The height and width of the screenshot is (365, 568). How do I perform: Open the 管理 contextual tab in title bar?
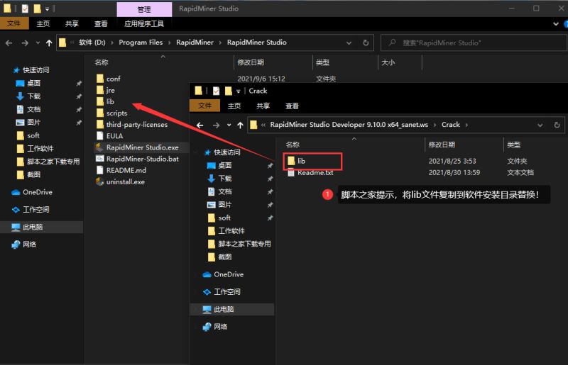144,9
